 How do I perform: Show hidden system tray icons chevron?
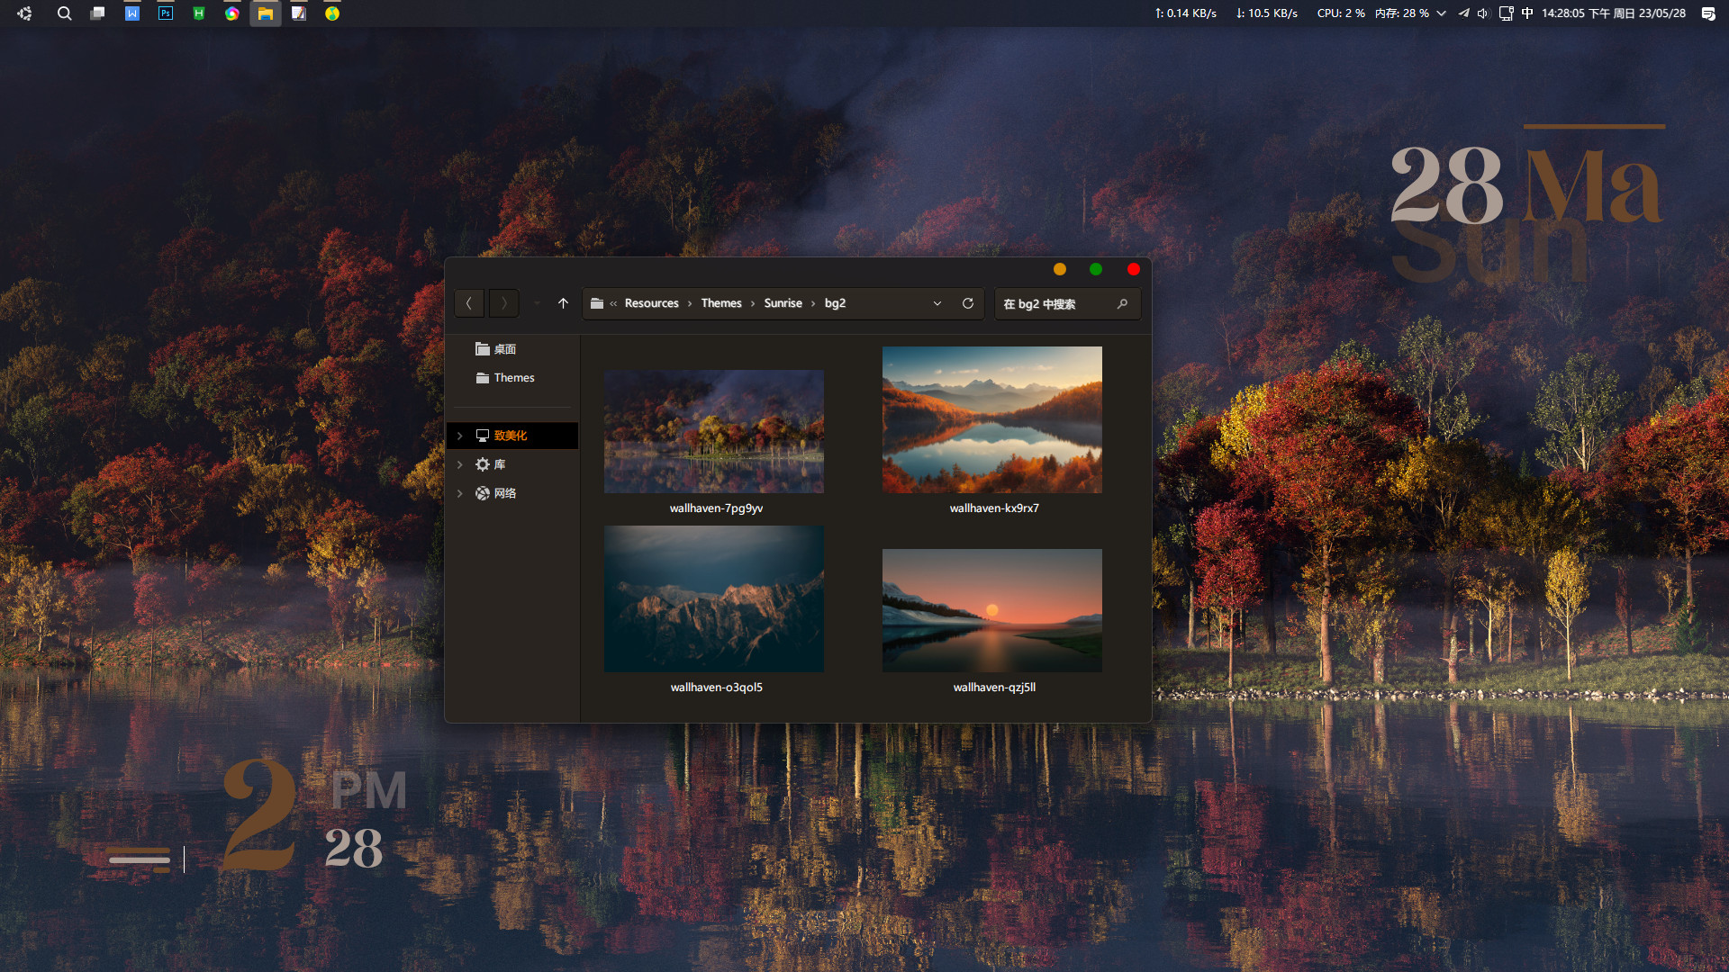pyautogui.click(x=1442, y=13)
